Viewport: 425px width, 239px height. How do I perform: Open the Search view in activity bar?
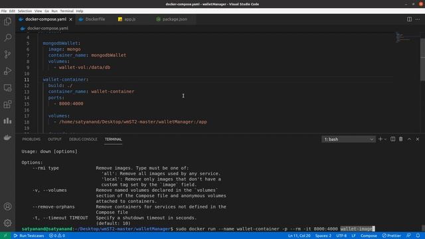click(x=7, y=38)
